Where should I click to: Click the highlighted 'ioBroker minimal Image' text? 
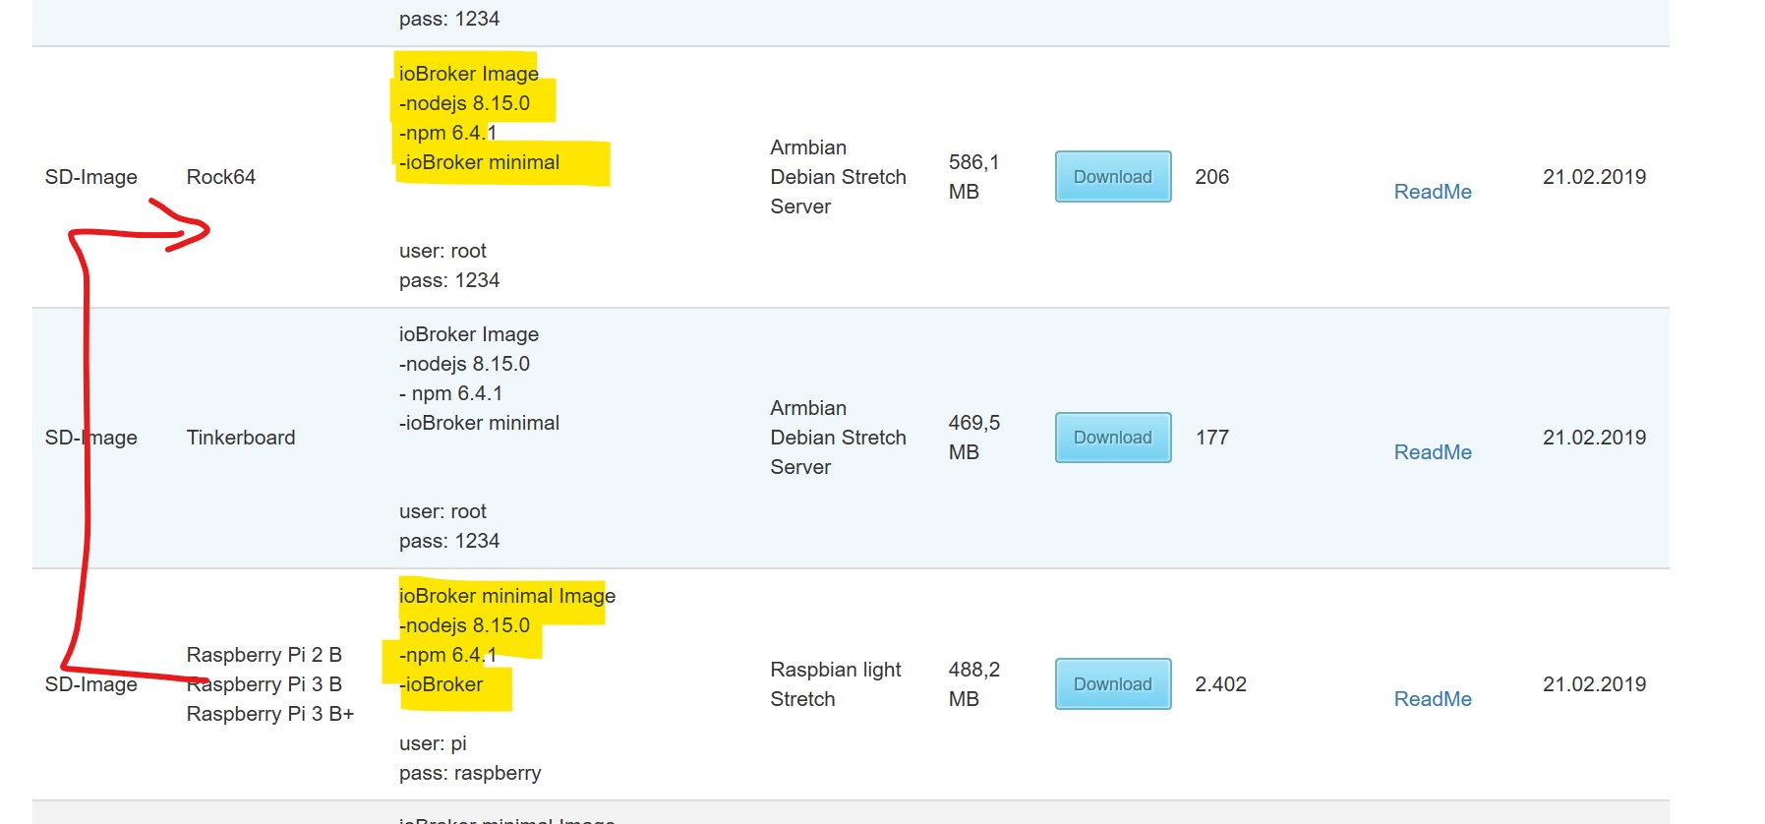pyautogui.click(x=506, y=596)
